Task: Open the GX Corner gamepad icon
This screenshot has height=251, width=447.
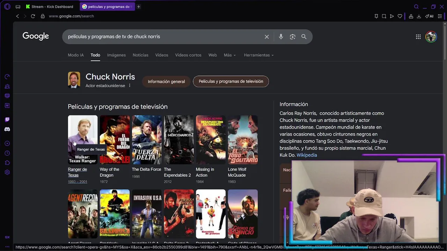Action: point(18,7)
